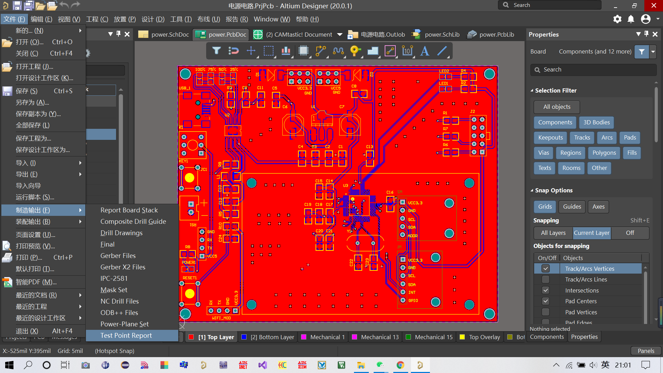Screen dimensions: 663x373
Task: Click the selection filter funnel toolbar icon
Action: [x=217, y=51]
